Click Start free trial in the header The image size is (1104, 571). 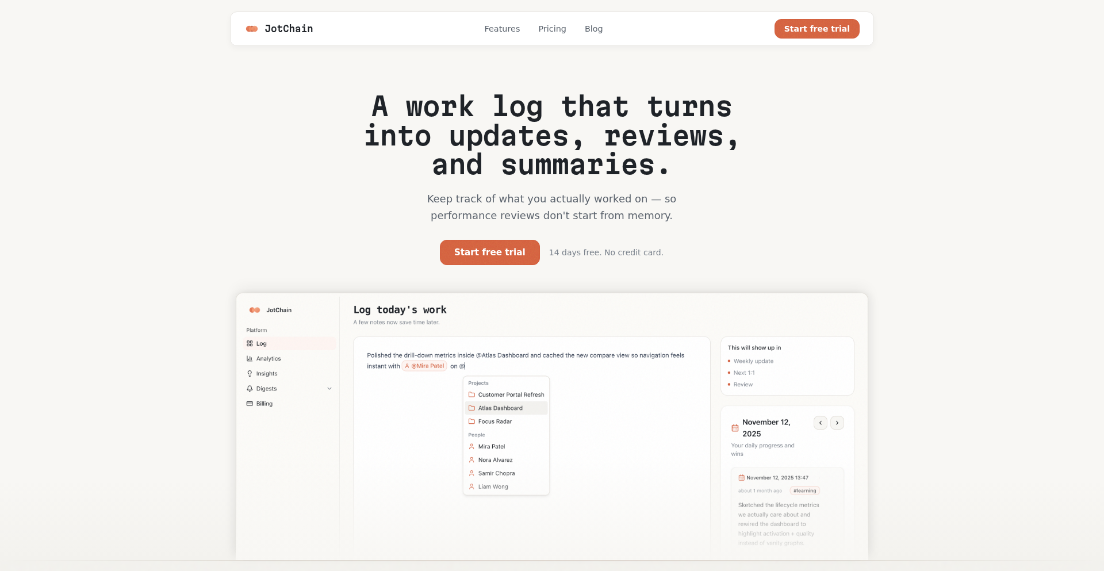point(816,29)
